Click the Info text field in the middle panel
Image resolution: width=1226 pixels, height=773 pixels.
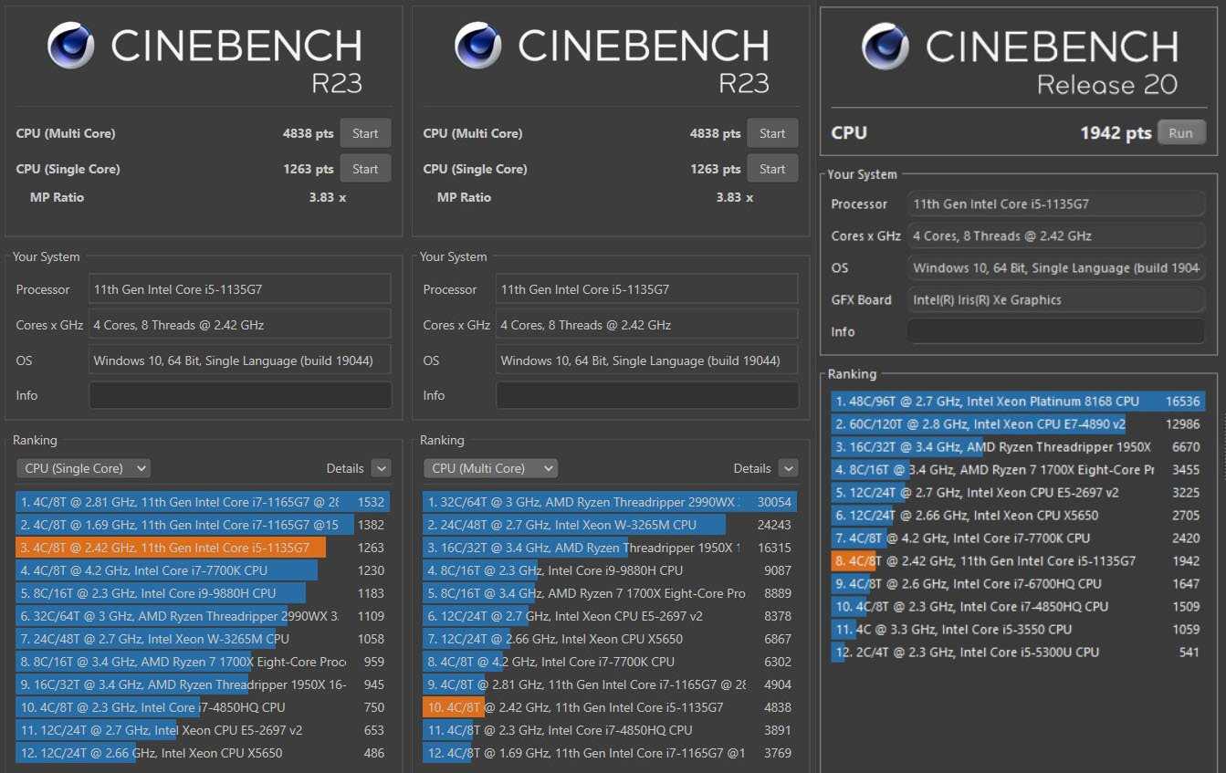click(x=647, y=395)
